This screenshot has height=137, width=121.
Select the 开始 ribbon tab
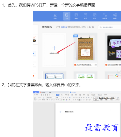(58, 95)
